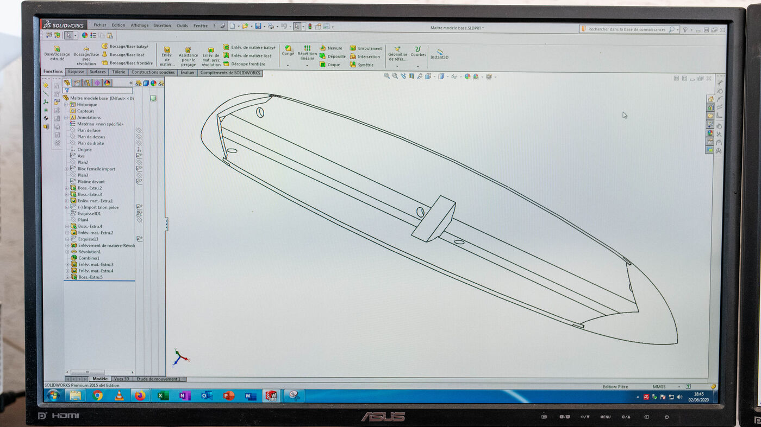The image size is (761, 427).
Task: Open the Instant3D tool
Action: click(x=439, y=54)
